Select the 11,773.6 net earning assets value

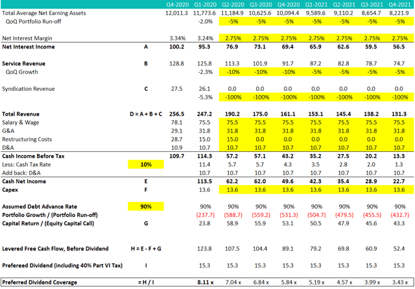point(204,13)
